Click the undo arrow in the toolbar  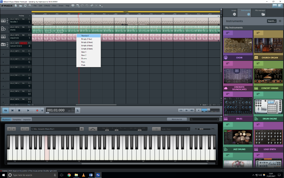pyautogui.click(x=82, y=6)
